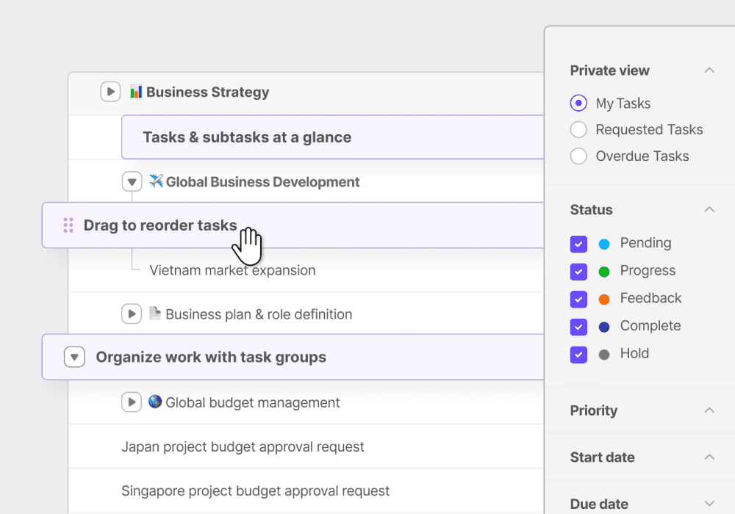Collapse Organize work with task groups
The width and height of the screenshot is (735, 514).
point(74,357)
